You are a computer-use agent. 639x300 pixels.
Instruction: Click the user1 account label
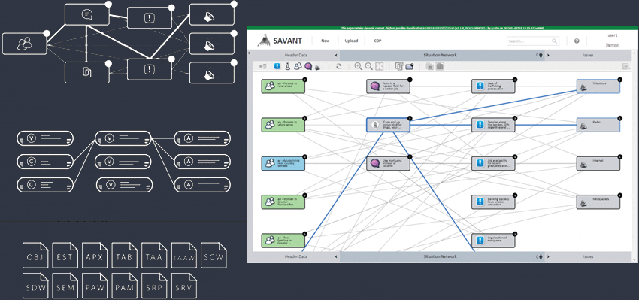pos(613,36)
